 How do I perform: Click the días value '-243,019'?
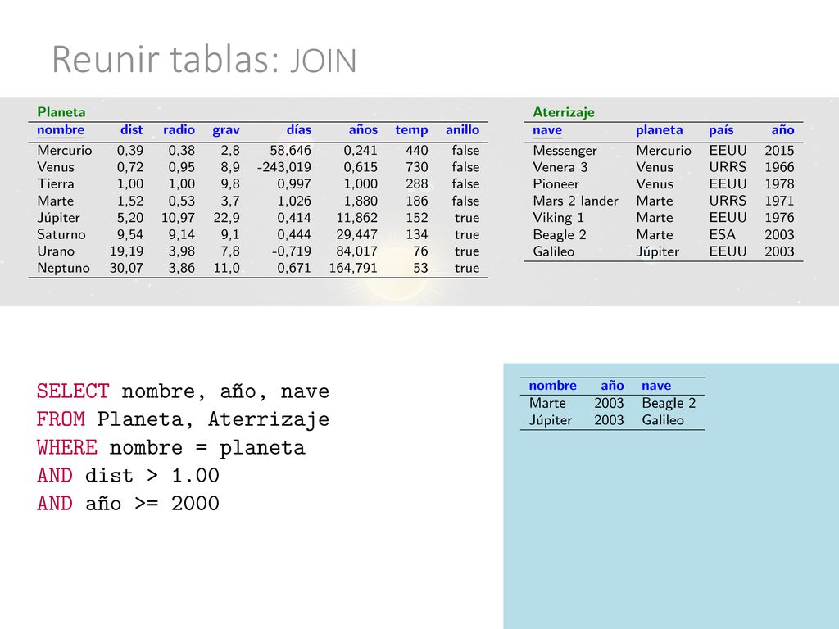pos(284,167)
